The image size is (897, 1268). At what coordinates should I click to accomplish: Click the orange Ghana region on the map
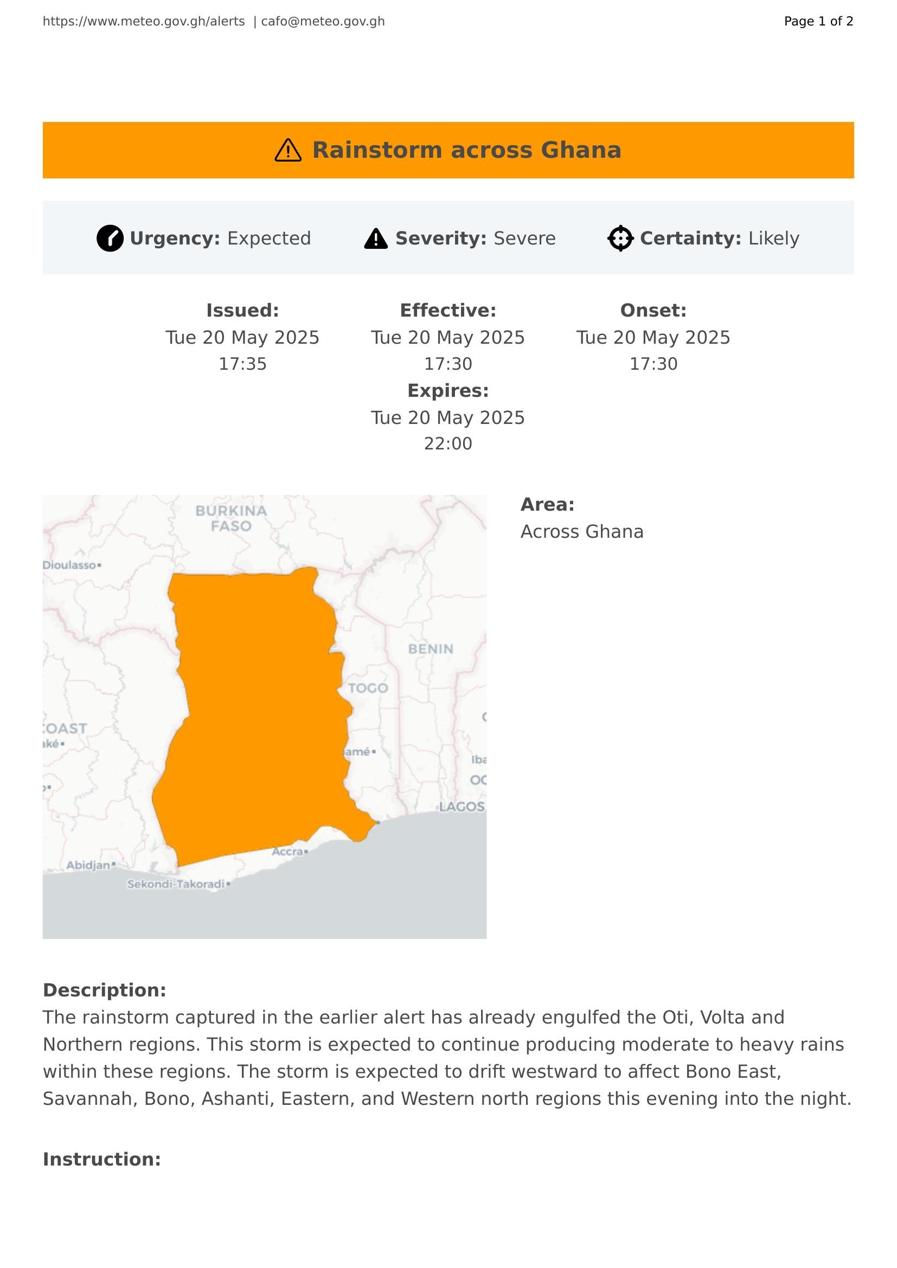coord(260,718)
